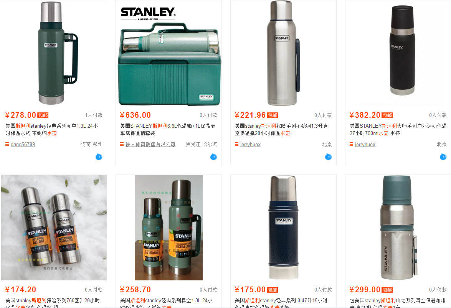Open the stainless steel thermos image priced ¥221.96
The height and width of the screenshot is (308, 451).
click(283, 53)
